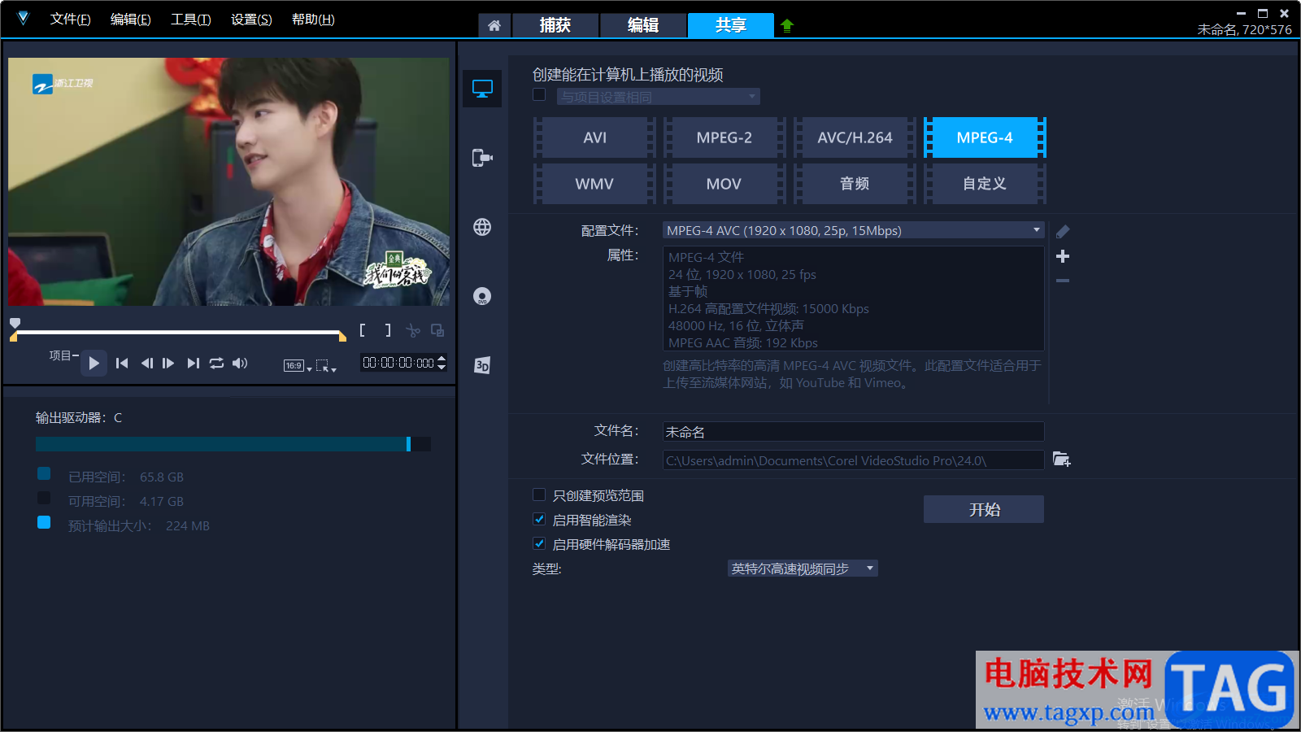Click the enlarge preview window icon
Image resolution: width=1301 pixels, height=732 pixels.
click(437, 330)
